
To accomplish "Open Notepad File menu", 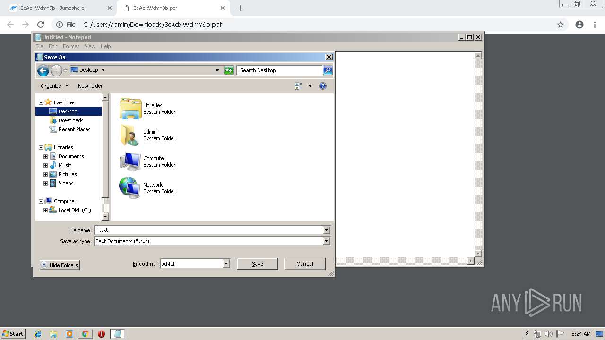I will pos(39,46).
